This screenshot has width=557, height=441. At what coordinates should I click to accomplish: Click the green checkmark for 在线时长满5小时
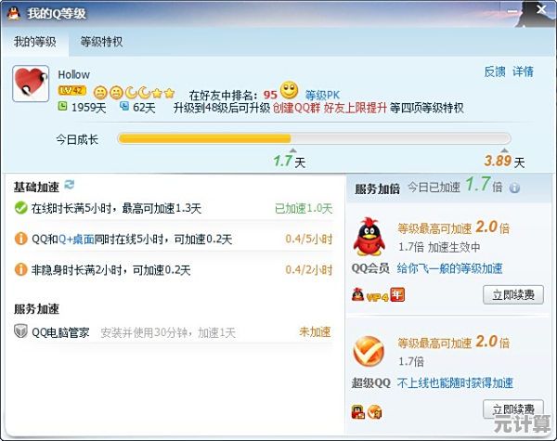coord(21,208)
